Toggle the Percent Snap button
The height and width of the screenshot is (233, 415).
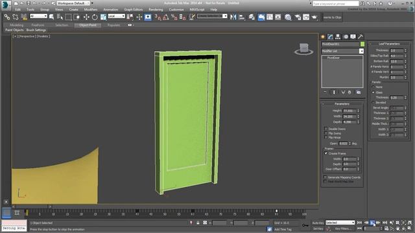[x=174, y=17]
